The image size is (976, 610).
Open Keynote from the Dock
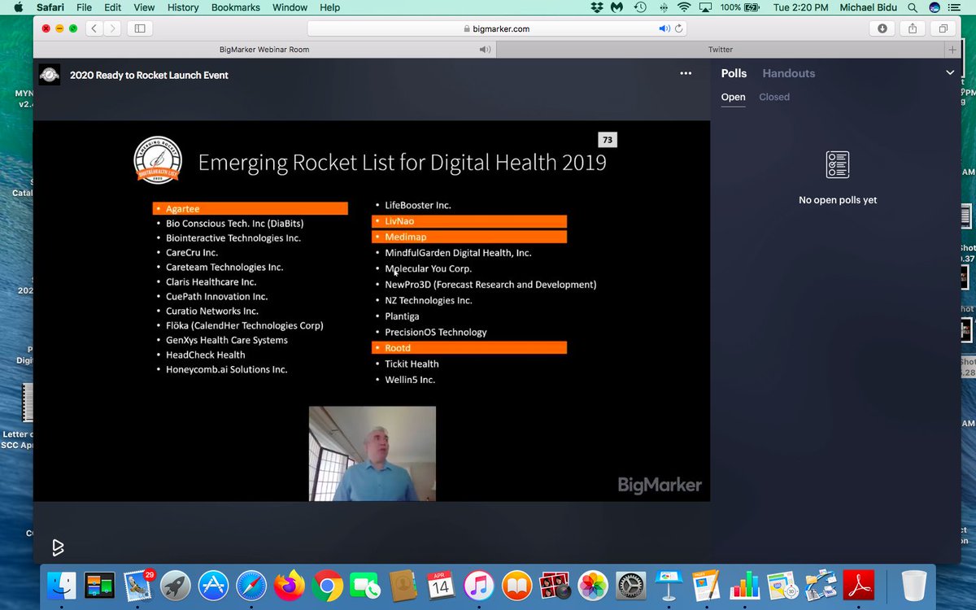coord(669,586)
